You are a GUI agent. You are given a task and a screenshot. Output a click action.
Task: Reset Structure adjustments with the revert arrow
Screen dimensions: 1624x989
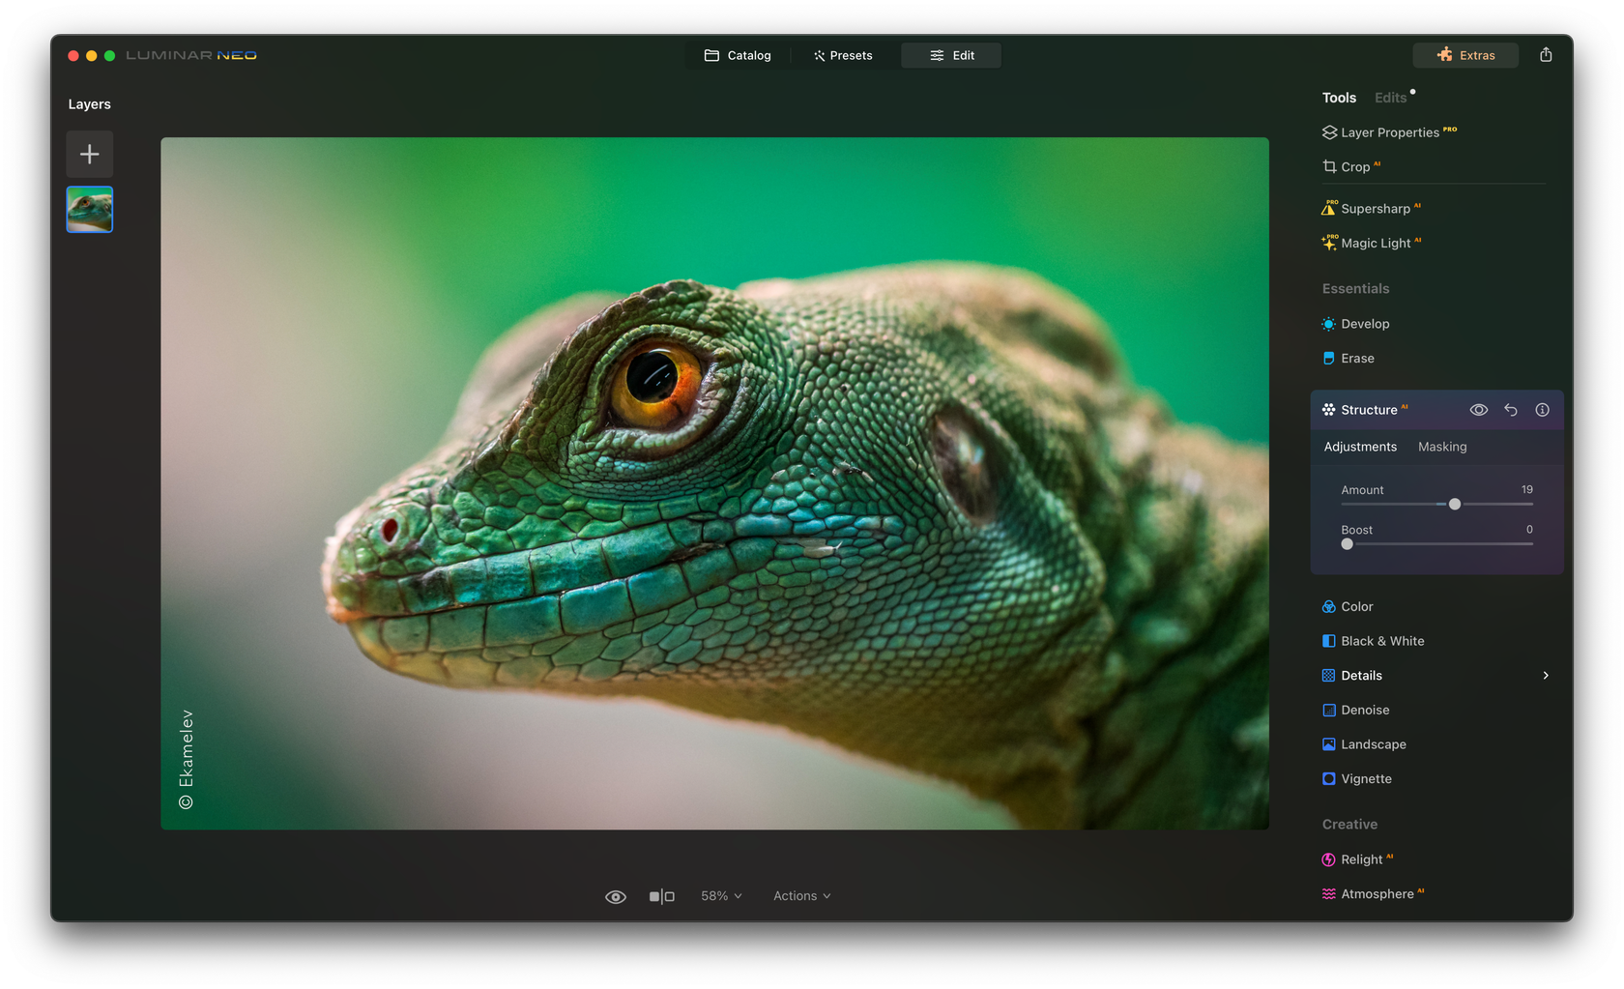(1511, 409)
